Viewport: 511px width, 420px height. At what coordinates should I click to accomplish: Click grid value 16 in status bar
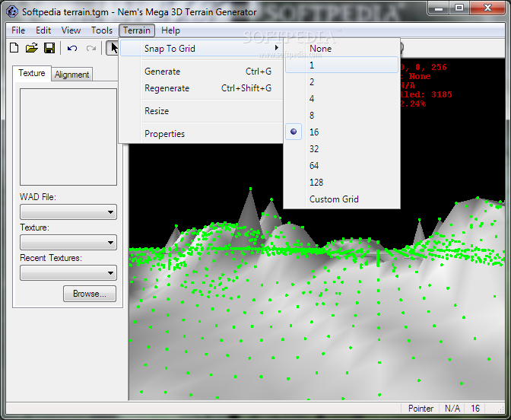475,409
